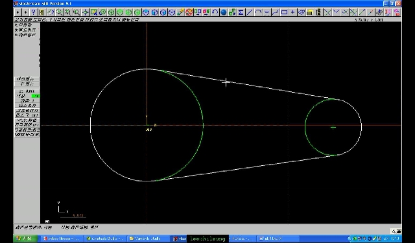Click the Sigma analyze icon
Image resolution: width=415 pixels, height=243 pixels.
(x=241, y=12)
